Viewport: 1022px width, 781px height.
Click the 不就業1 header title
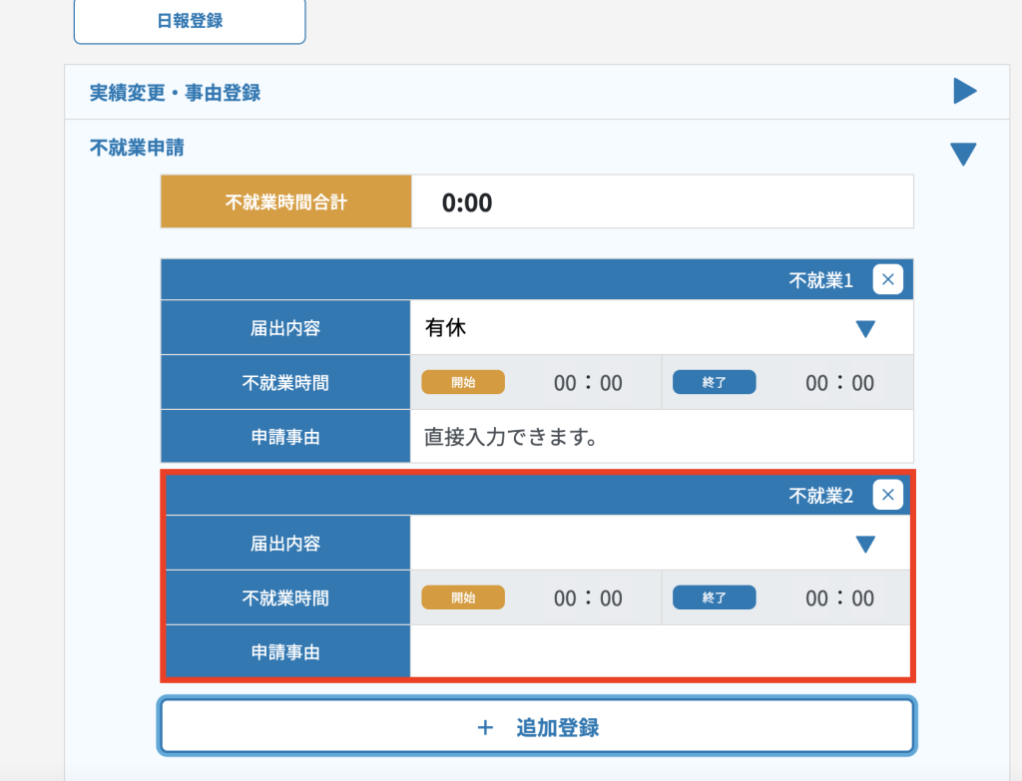tap(820, 280)
